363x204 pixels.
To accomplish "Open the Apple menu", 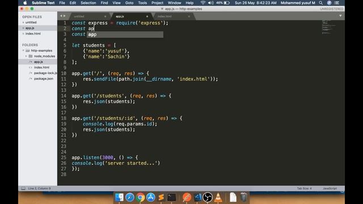I will click(25, 3).
